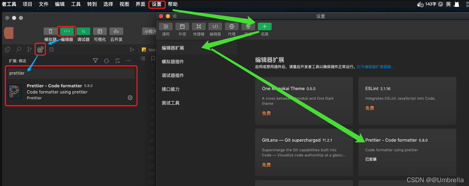This screenshot has width=469, height=186.
Task: Select Prettier - Code formatter in search results
Action: click(71, 92)
